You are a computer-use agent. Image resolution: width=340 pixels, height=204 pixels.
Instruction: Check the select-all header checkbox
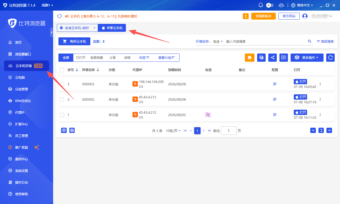click(62, 70)
